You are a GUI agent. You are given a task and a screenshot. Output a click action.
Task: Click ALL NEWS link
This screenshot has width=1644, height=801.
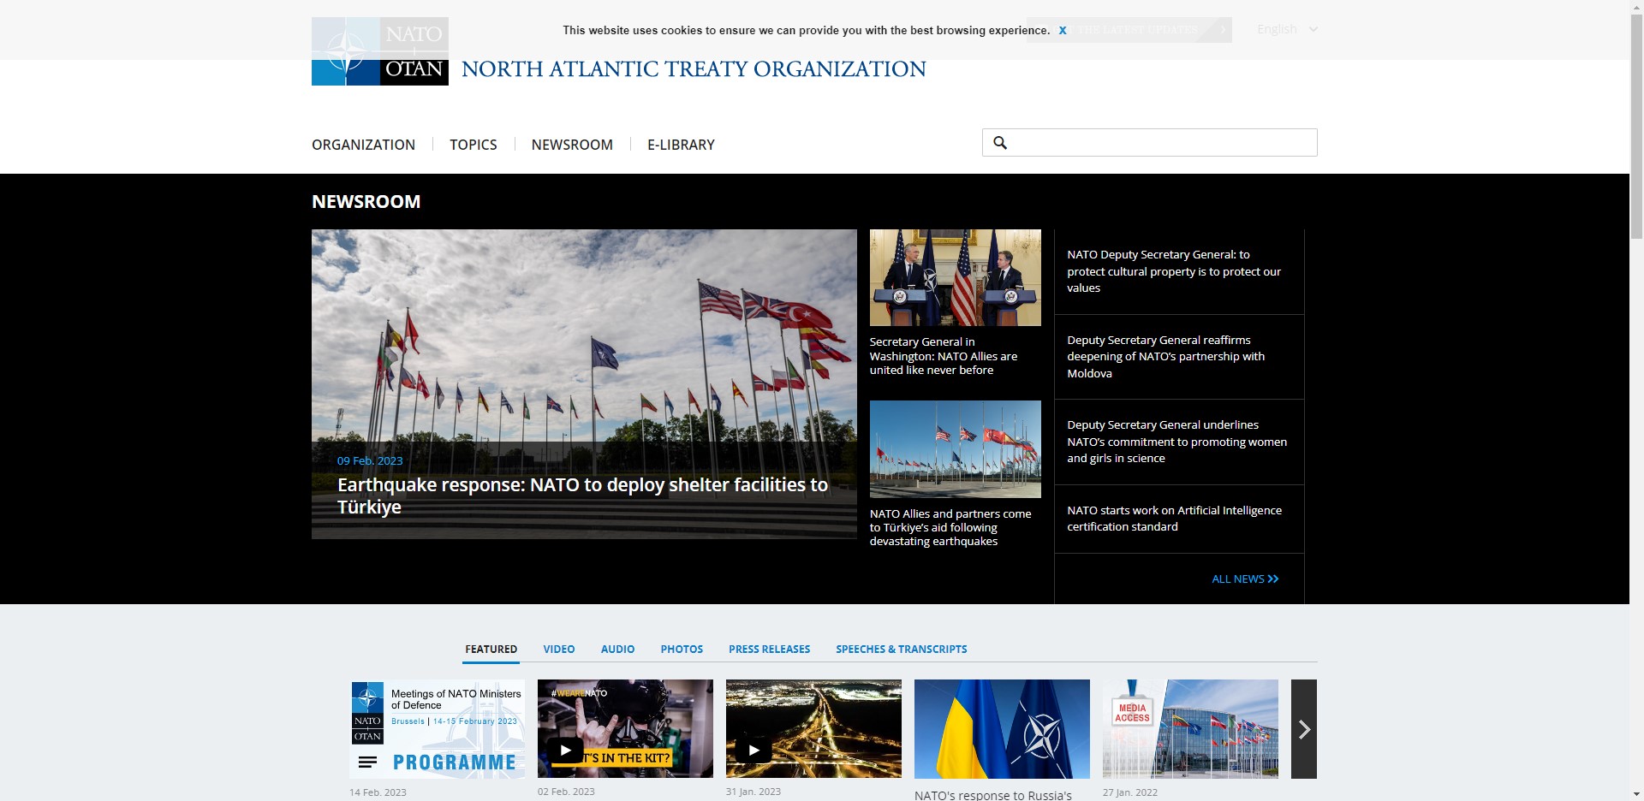coord(1245,579)
